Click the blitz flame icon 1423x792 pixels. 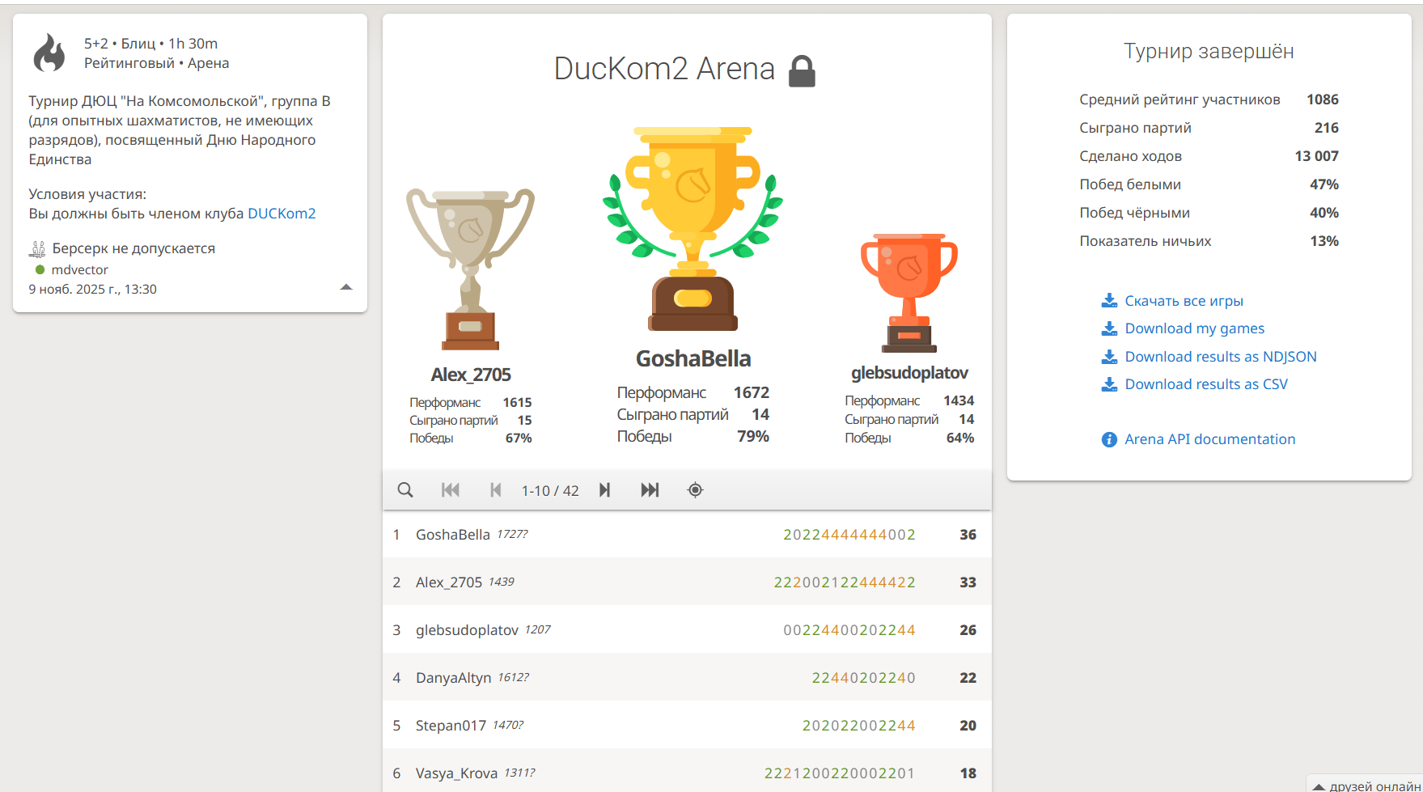tap(49, 53)
